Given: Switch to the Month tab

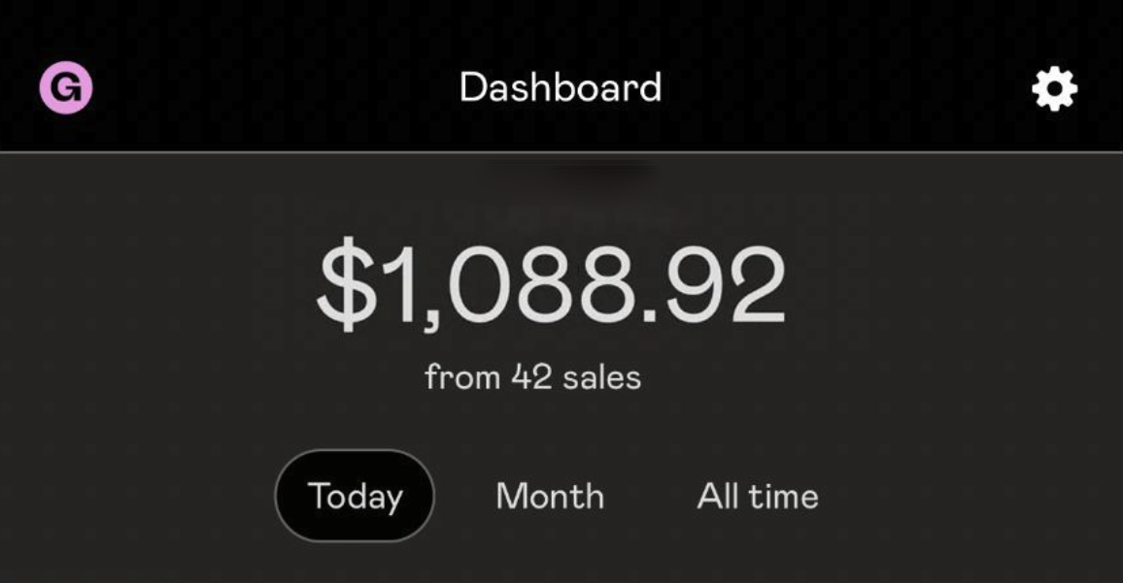Looking at the screenshot, I should [x=550, y=496].
